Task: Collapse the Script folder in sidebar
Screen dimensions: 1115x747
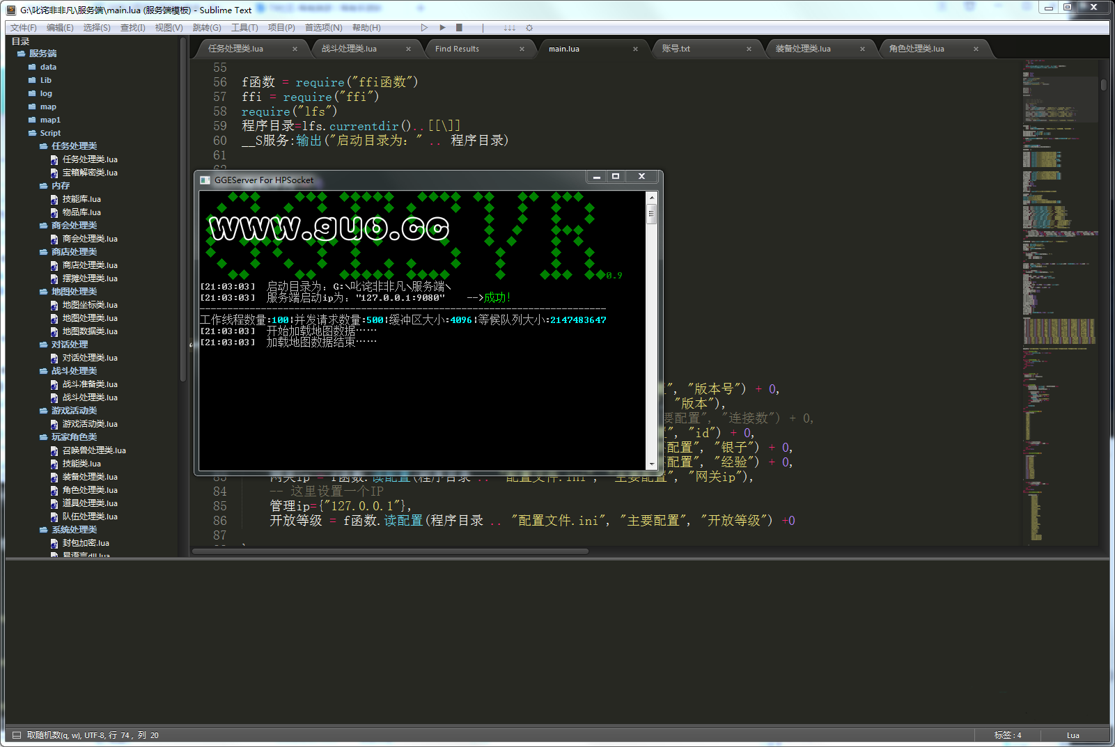Action: 50,133
